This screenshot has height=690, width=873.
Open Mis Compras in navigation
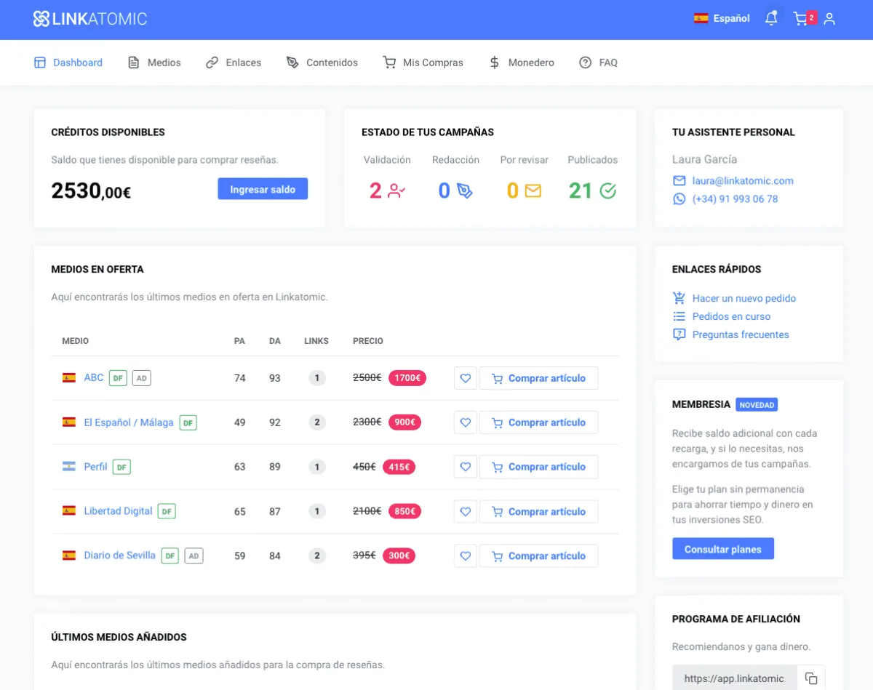click(423, 63)
